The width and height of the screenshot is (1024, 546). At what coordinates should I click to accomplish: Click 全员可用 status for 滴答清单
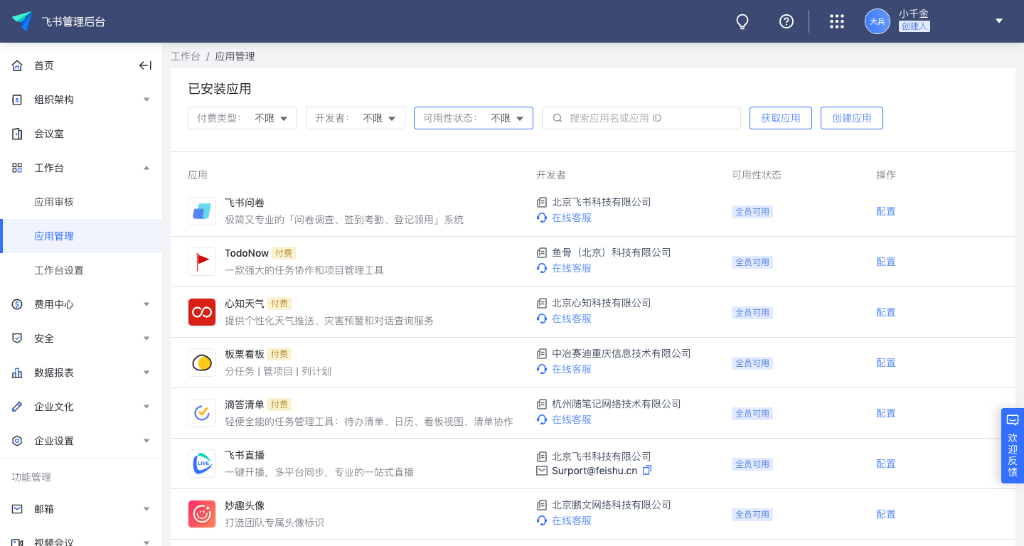click(x=752, y=413)
